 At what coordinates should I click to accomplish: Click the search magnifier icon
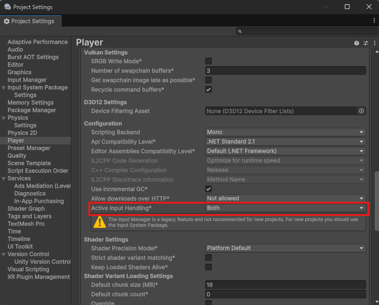pyautogui.click(x=240, y=31)
